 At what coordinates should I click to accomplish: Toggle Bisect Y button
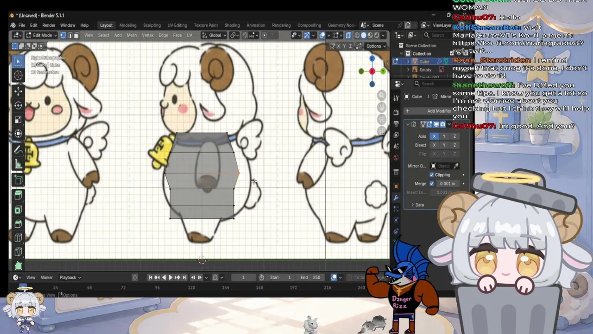coord(444,145)
